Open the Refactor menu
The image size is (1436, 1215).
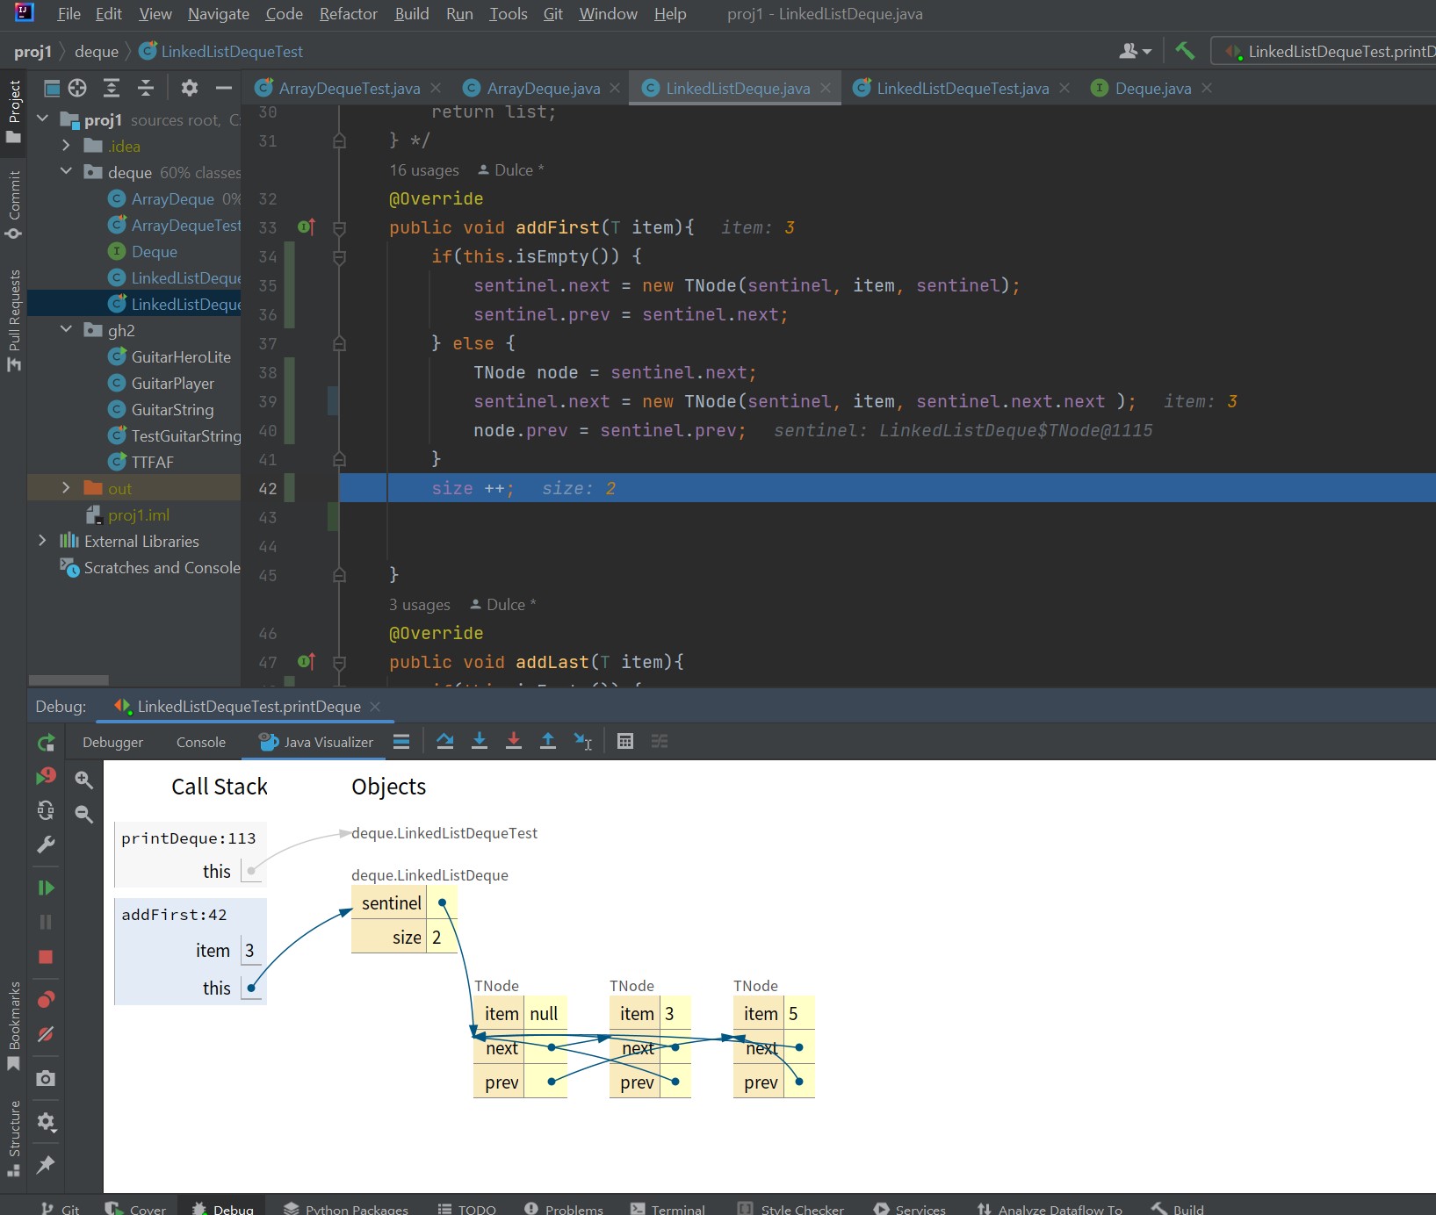(348, 14)
